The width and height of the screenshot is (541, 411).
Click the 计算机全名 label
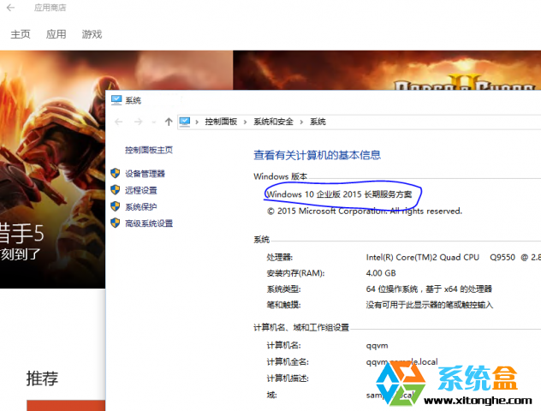[288, 361]
